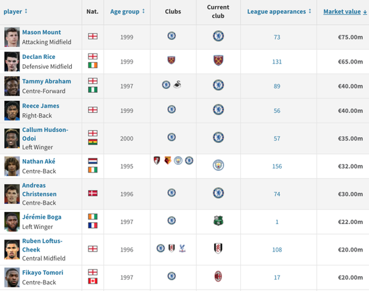Click Sassuolo crest in Jérémie Boga's row
Viewport: 369px width, 291px height.
(x=218, y=221)
